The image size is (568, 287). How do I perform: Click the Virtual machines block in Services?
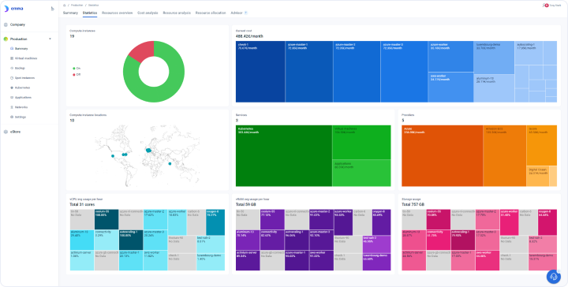coord(361,142)
